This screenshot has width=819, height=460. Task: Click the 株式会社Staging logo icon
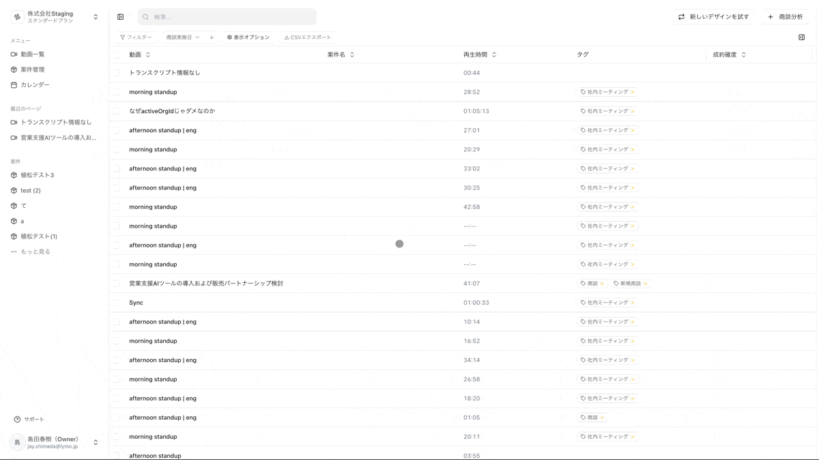17,17
